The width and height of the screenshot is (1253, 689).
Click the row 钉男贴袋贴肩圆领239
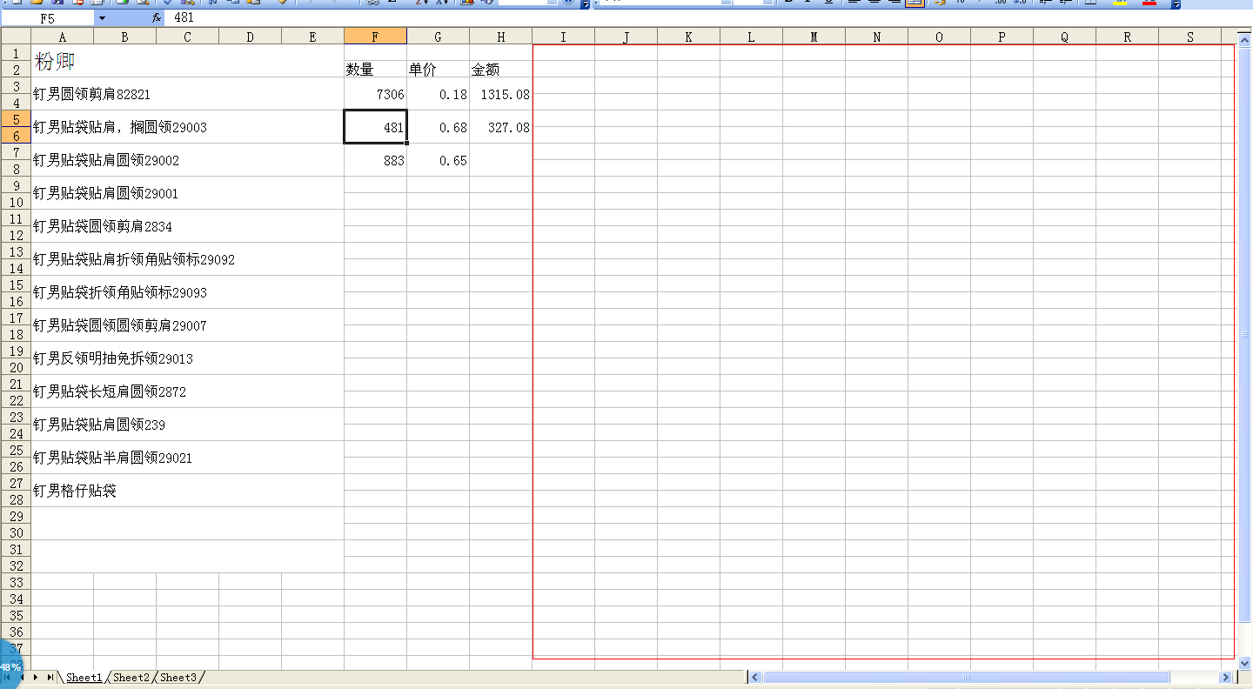coord(187,425)
